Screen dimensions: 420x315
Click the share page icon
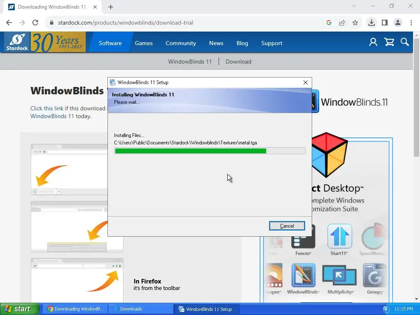342,23
